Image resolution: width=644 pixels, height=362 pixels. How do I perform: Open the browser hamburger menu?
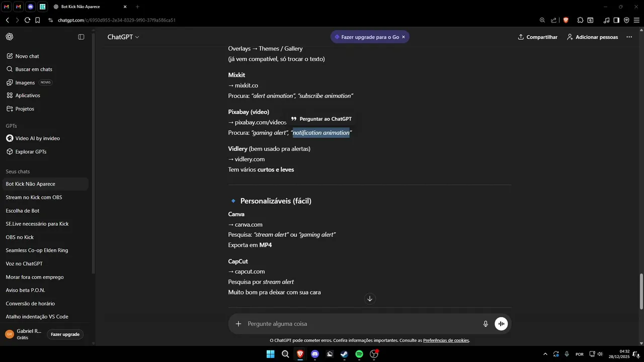tap(636, 20)
